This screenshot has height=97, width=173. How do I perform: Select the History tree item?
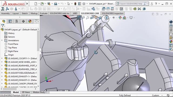click(11, 33)
